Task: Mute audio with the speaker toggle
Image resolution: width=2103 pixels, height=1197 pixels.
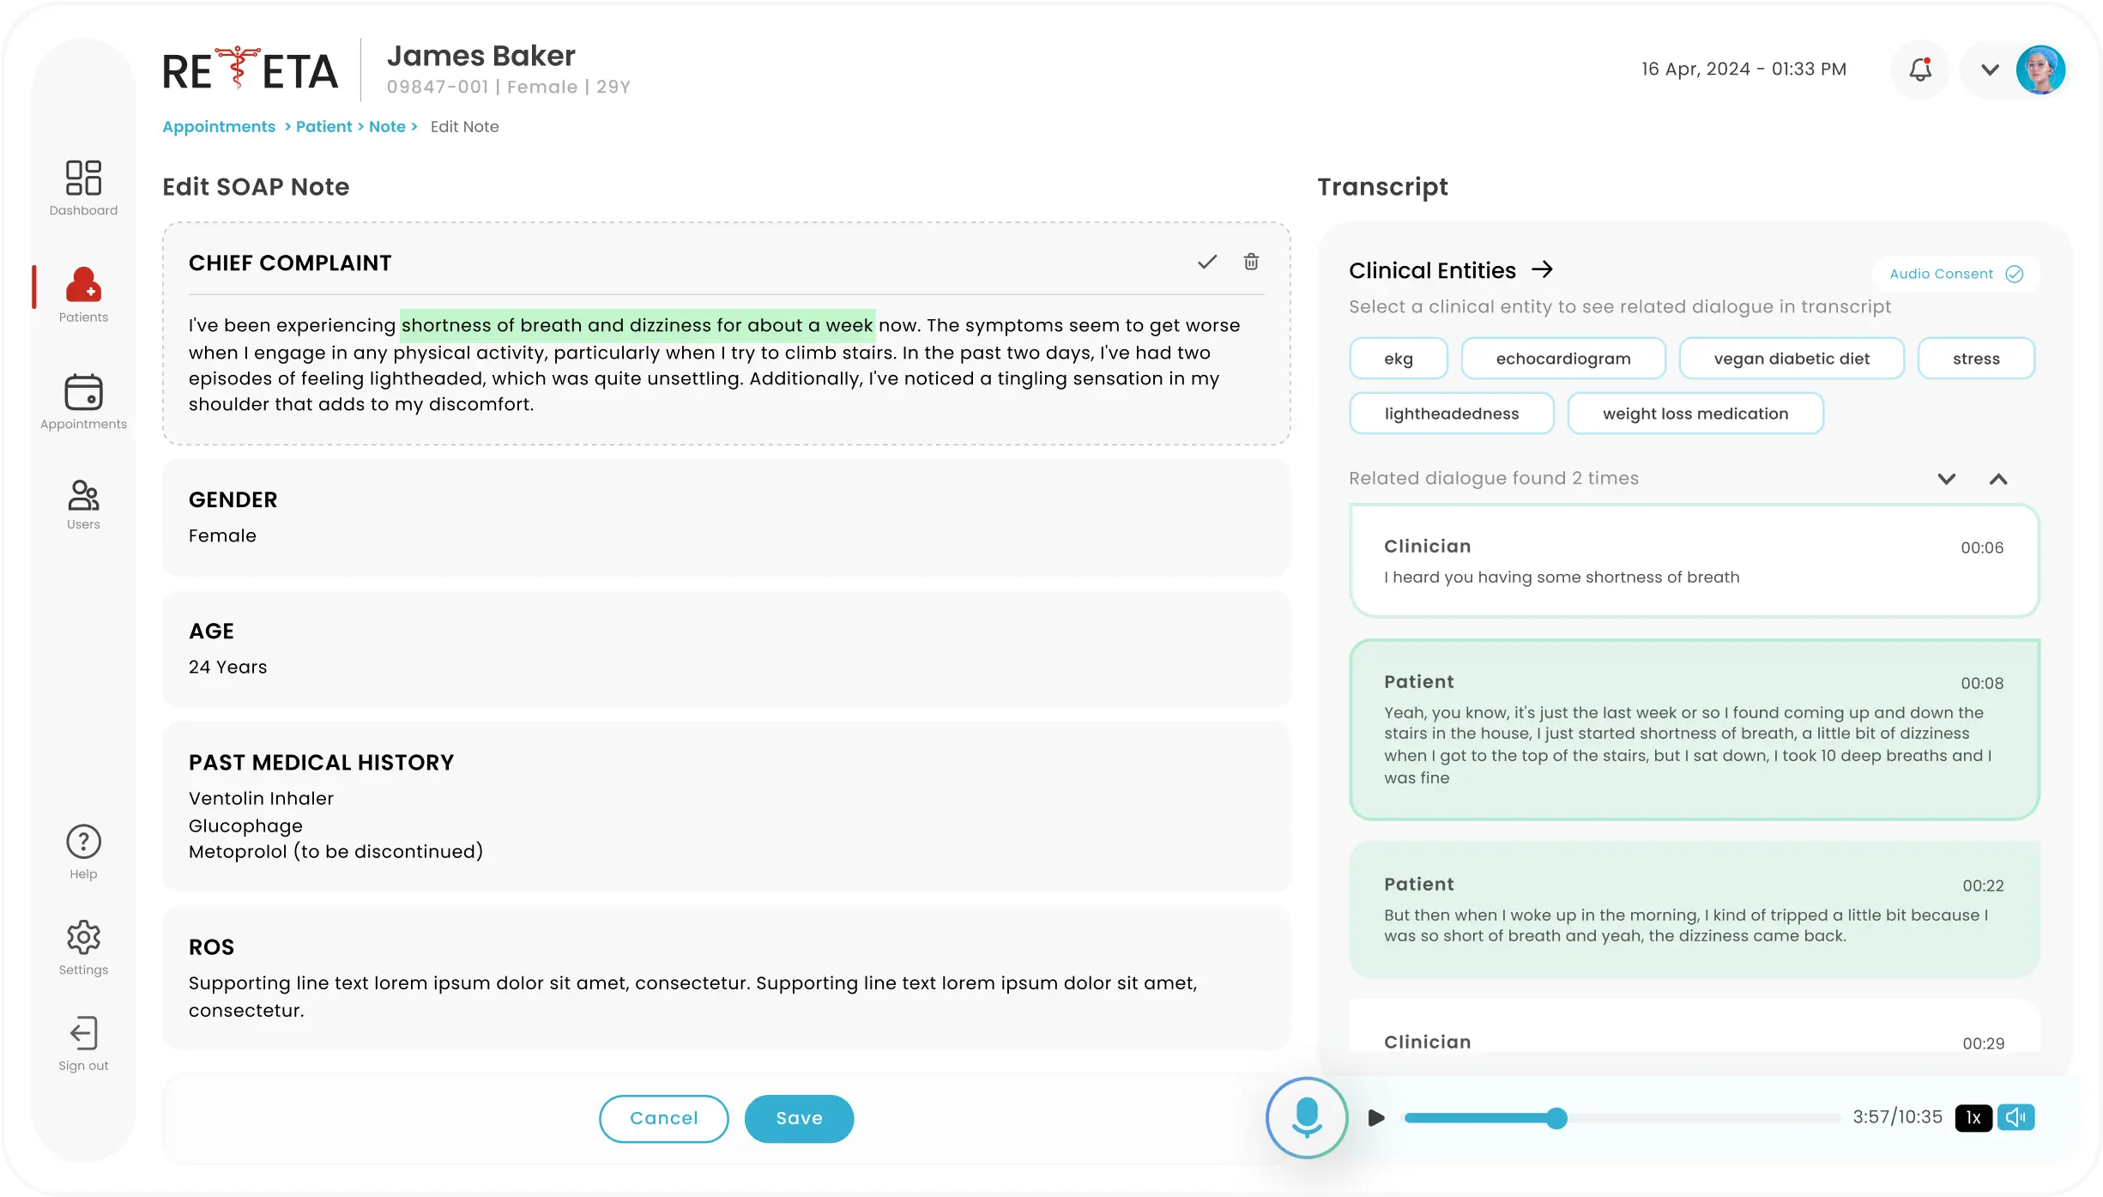Action: pos(2015,1117)
